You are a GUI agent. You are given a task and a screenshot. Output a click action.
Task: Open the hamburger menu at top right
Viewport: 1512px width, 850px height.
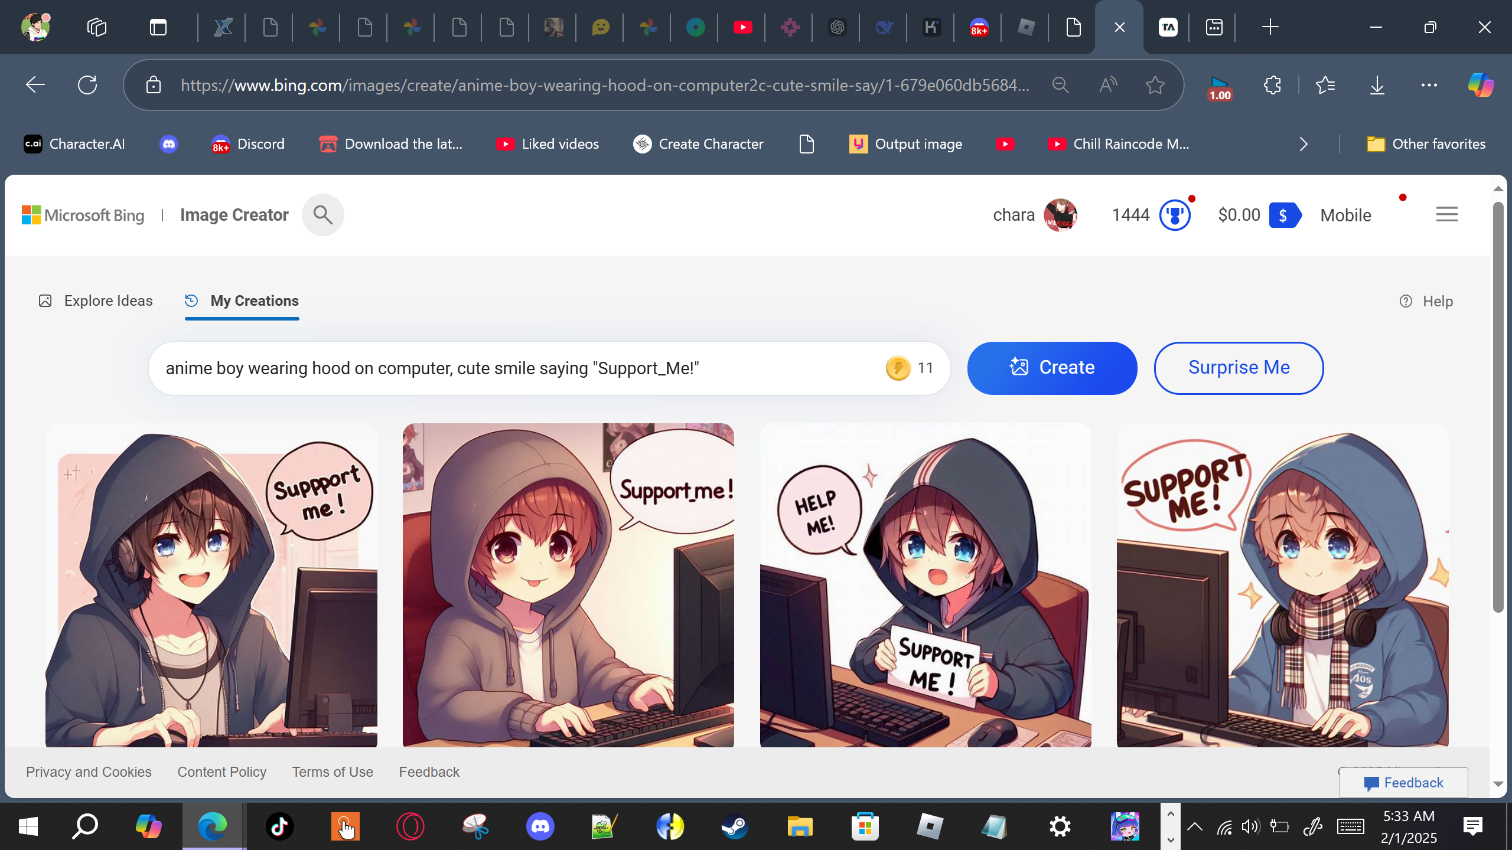(1446, 214)
